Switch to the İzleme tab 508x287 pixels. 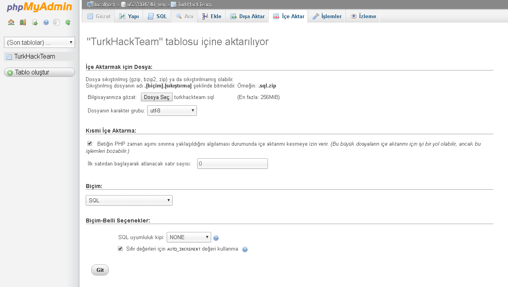363,16
